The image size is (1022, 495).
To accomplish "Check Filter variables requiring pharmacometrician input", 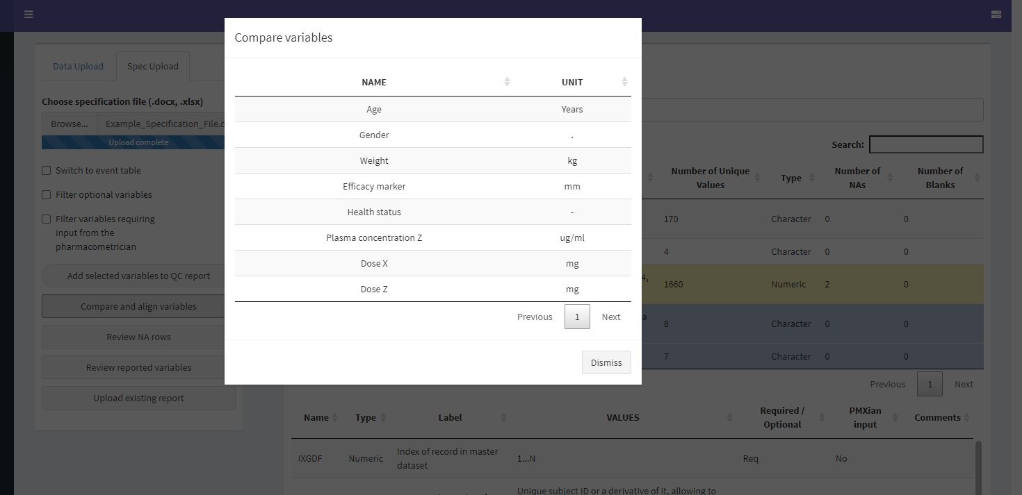I will [x=47, y=219].
